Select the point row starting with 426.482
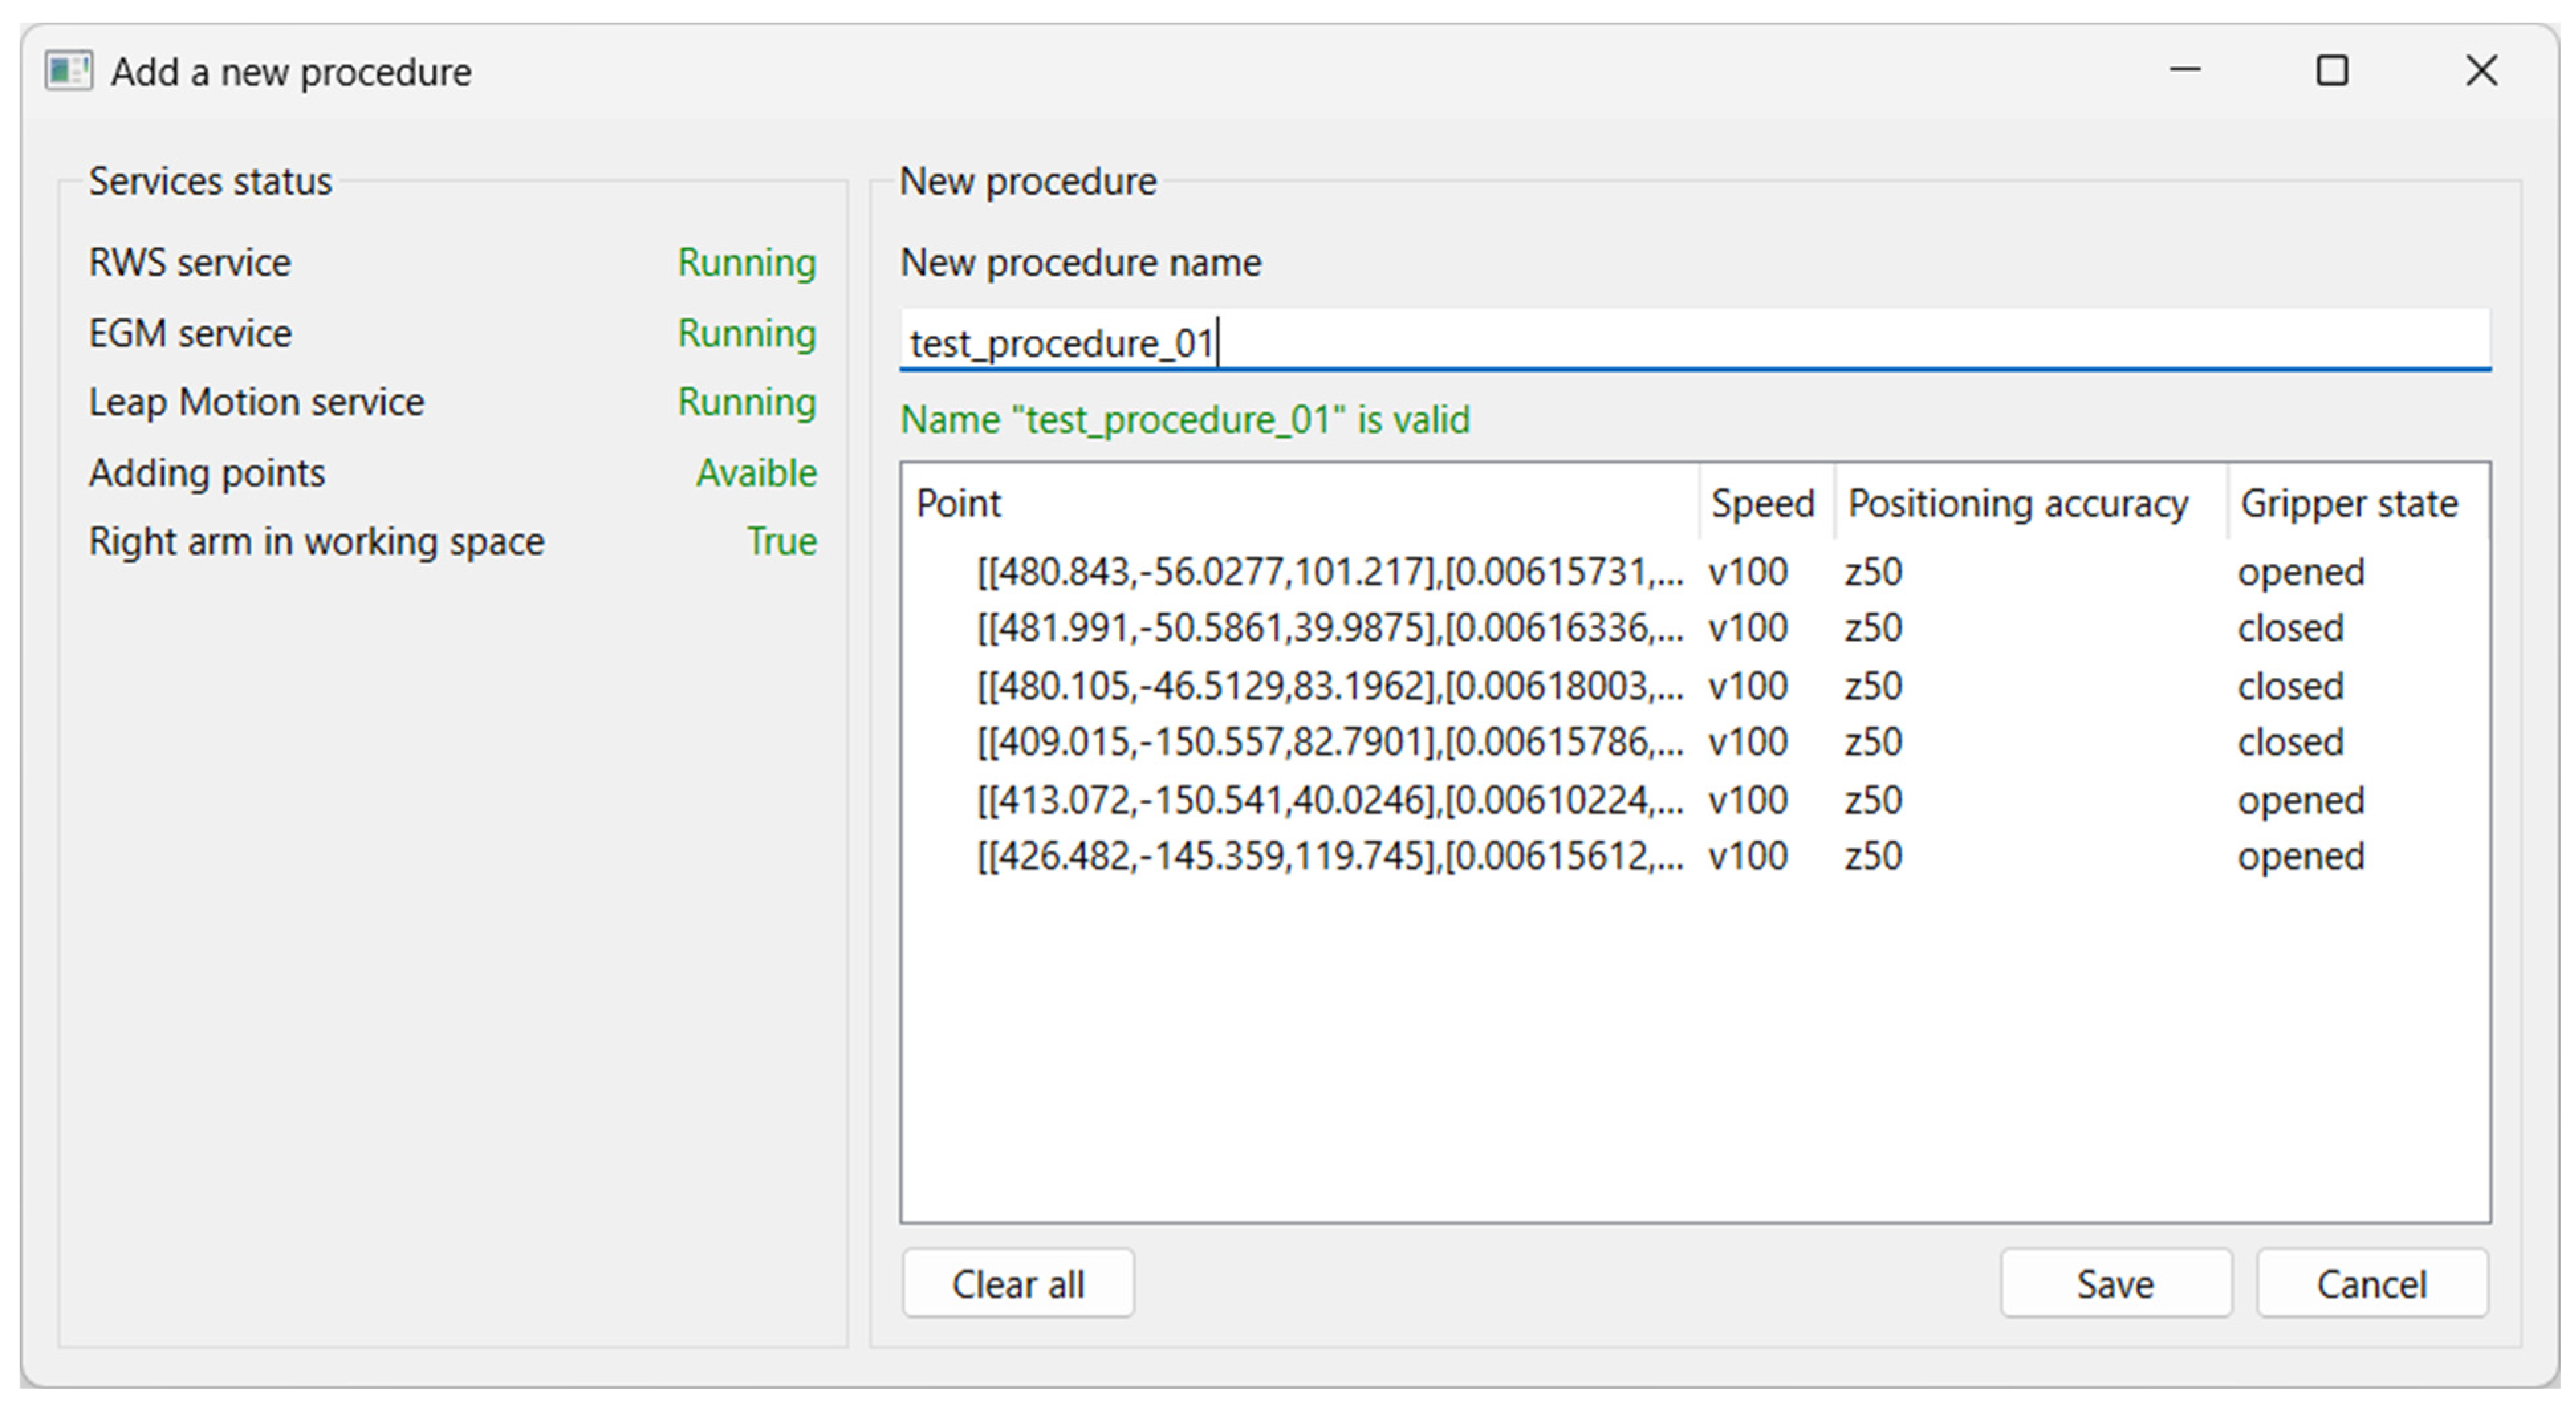 (x=1329, y=856)
